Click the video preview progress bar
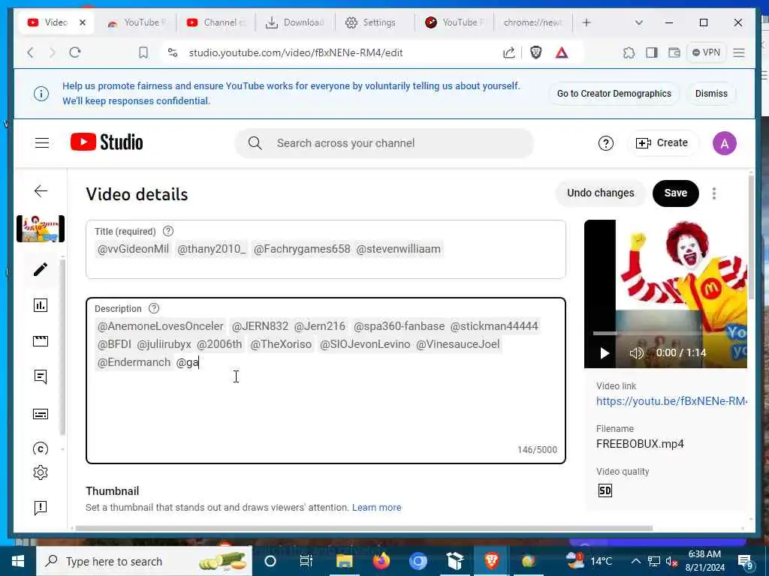The height and width of the screenshot is (576, 769). tap(669, 334)
